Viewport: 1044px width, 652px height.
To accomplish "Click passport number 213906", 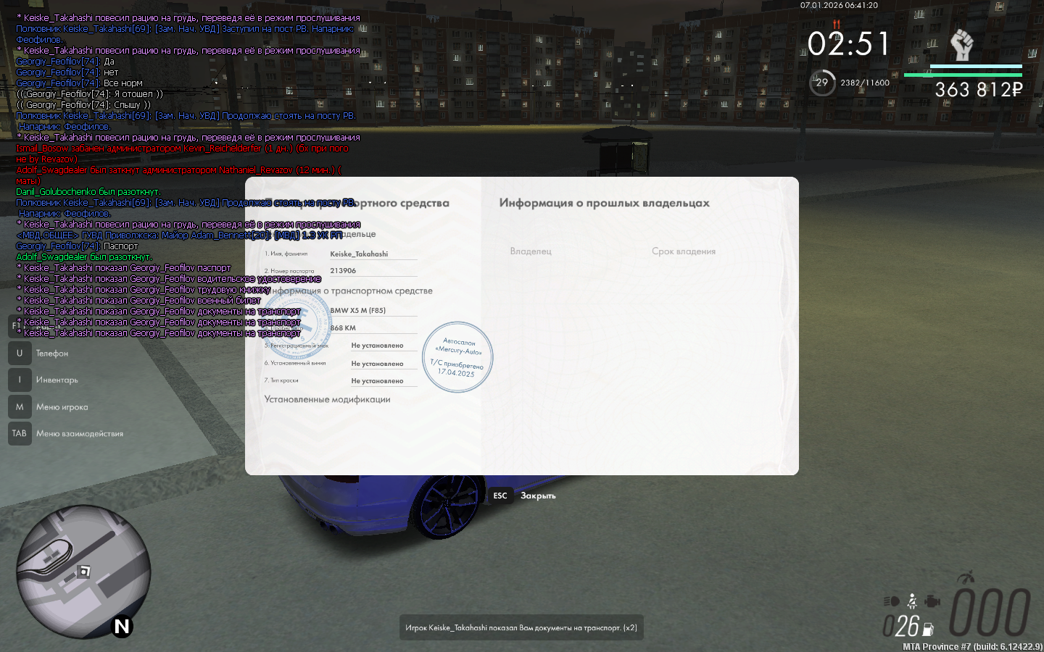I will tap(343, 270).
